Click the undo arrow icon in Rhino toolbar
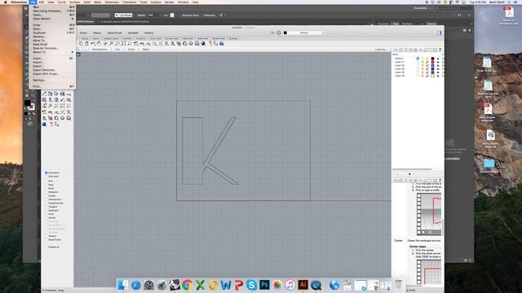 (x=93, y=43)
